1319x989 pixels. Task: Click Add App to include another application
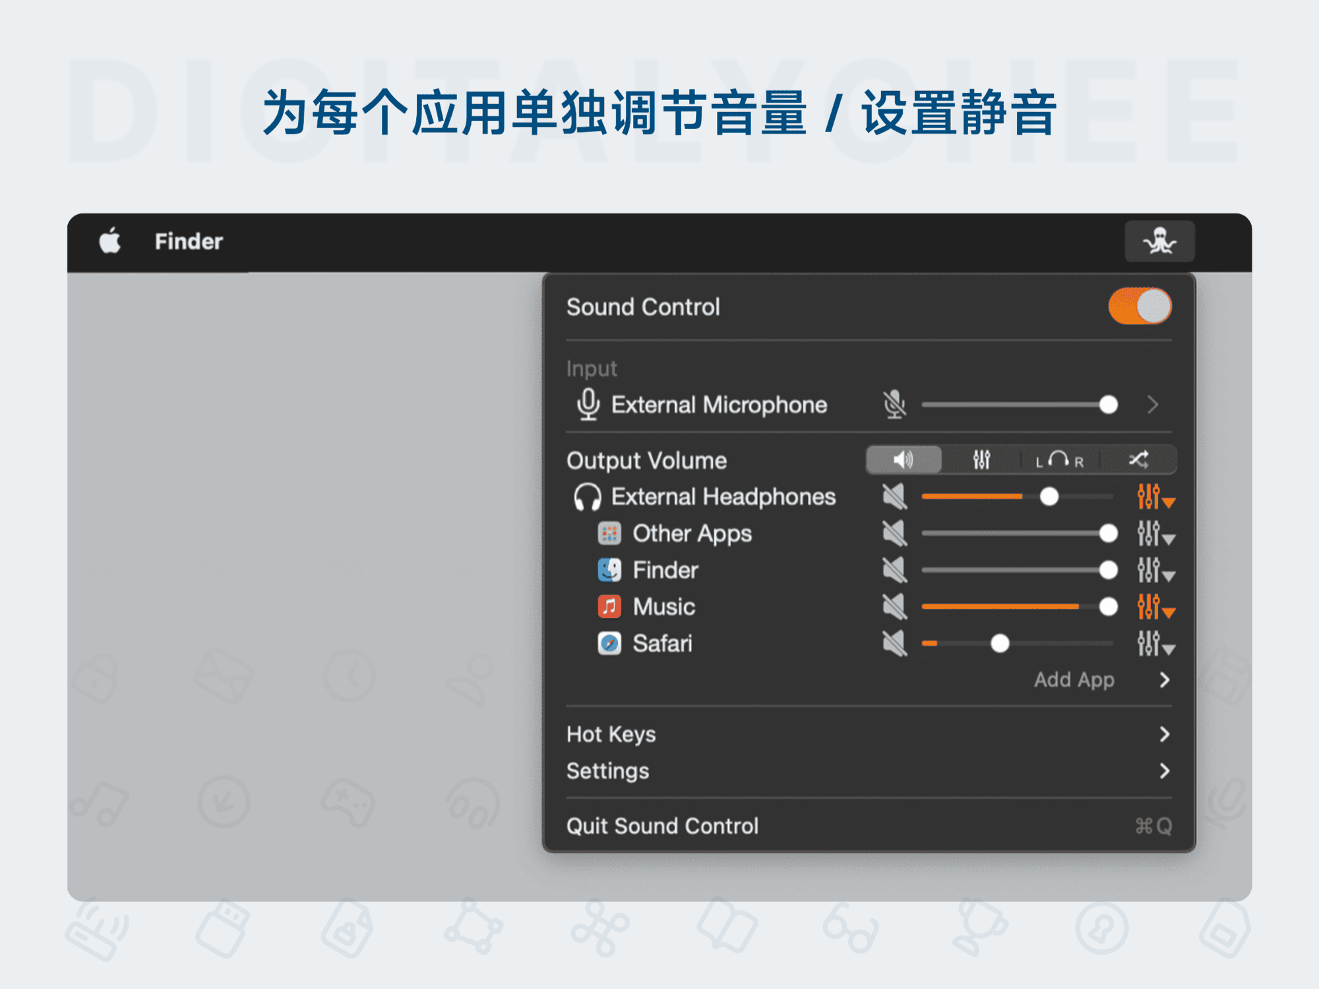1074,680
